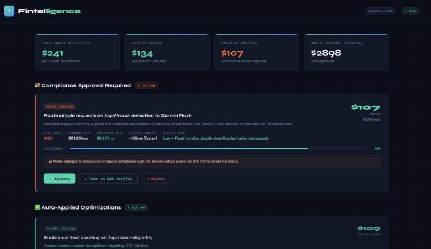Click the 1 pending badge
Screen dimensions: 431x249
(x=146, y=85)
